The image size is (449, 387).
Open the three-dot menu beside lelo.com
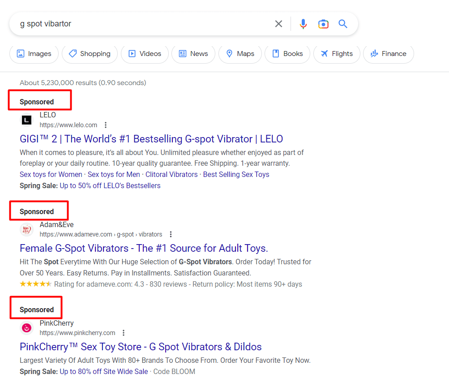coord(106,125)
